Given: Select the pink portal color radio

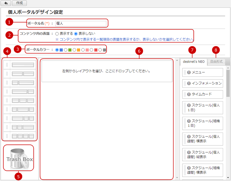Looking at the screenshot, I should pos(83,50).
